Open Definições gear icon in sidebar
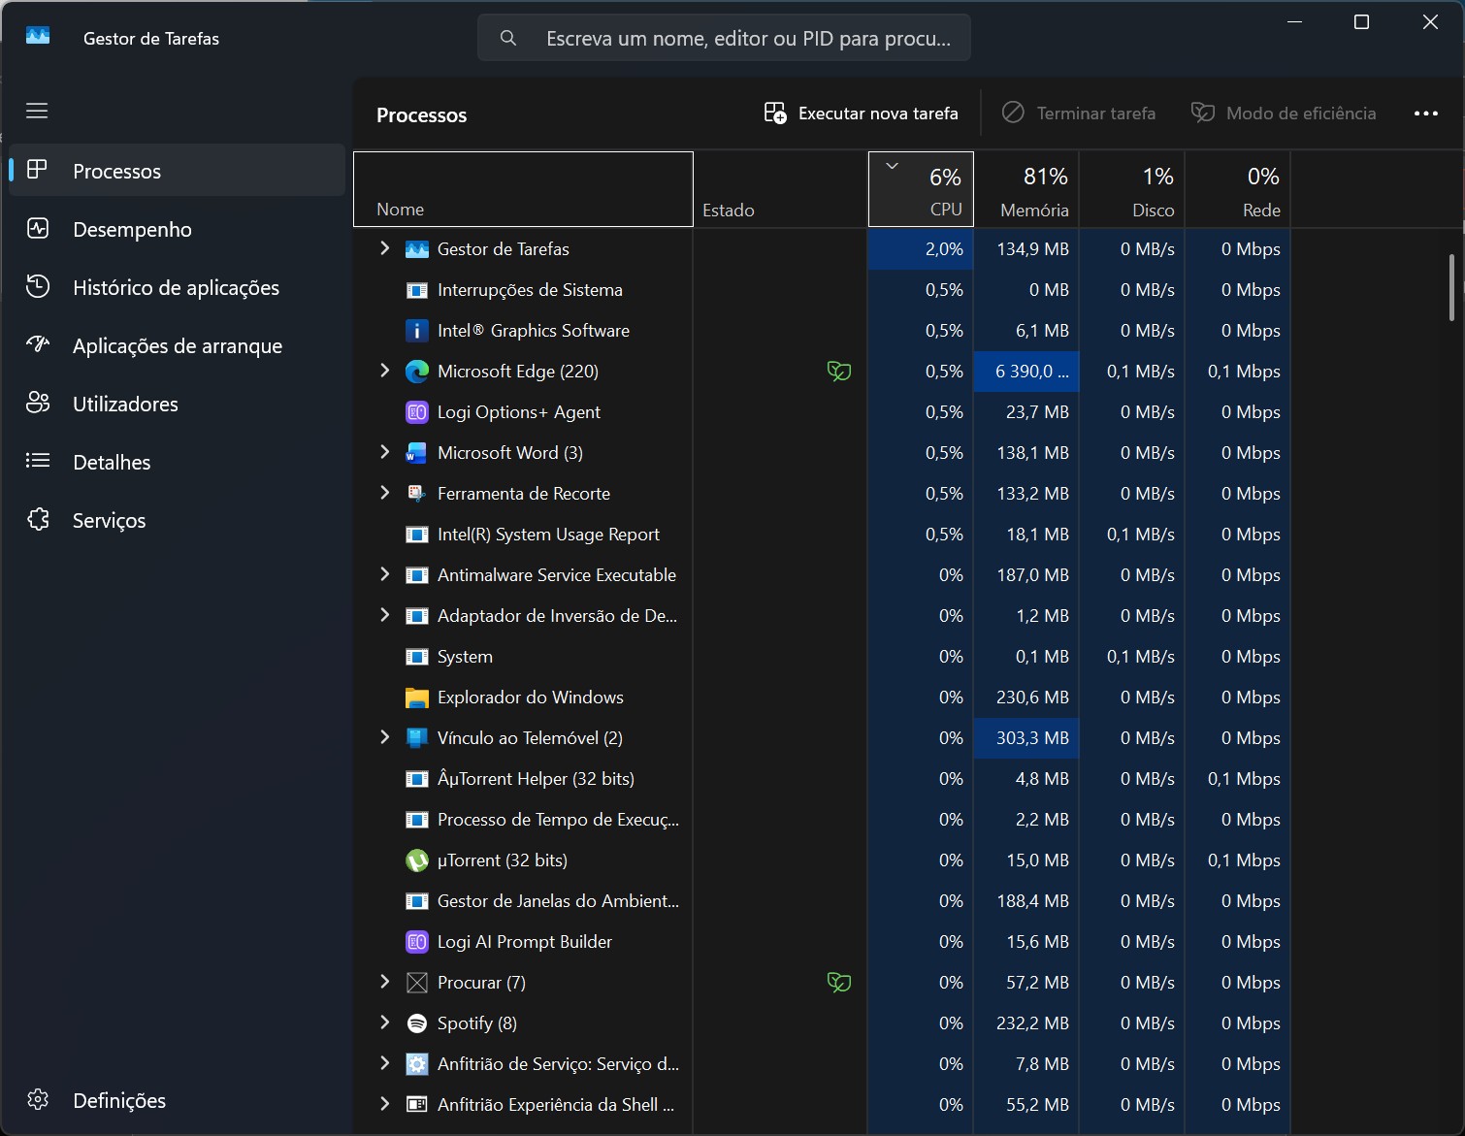Screen dimensions: 1465x1136 38,1099
